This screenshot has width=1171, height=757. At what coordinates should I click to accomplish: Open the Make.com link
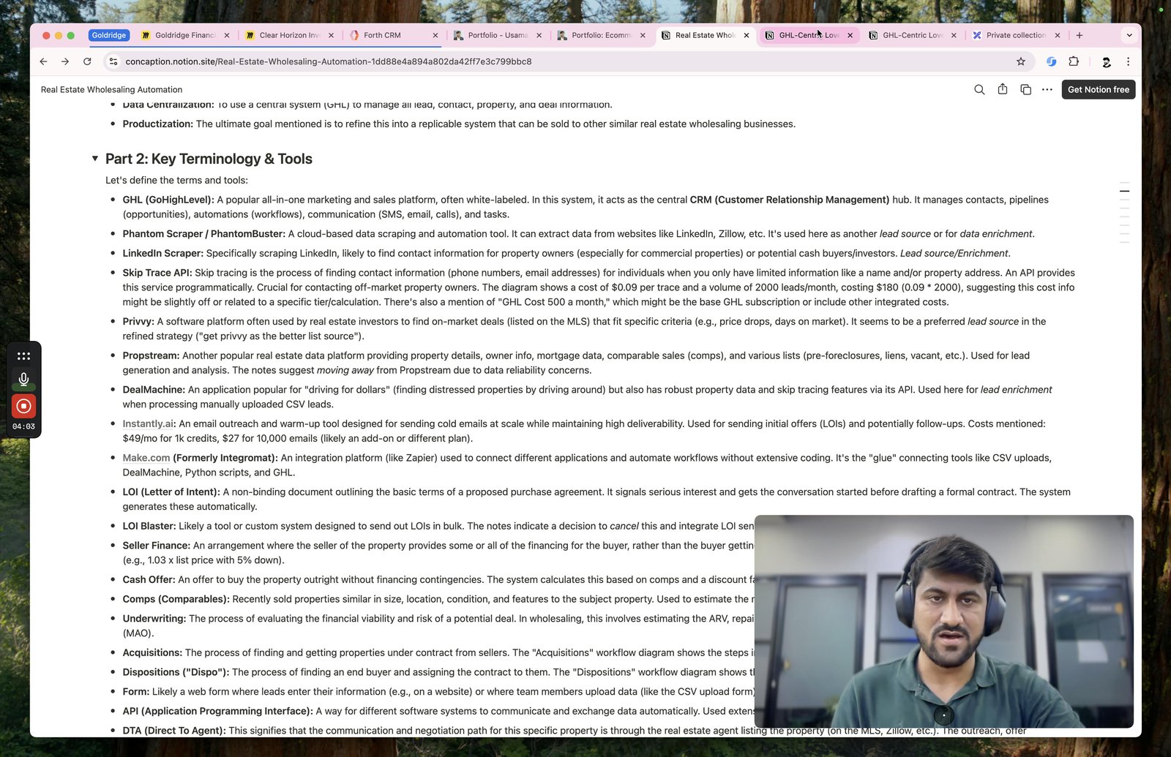pyautogui.click(x=146, y=458)
